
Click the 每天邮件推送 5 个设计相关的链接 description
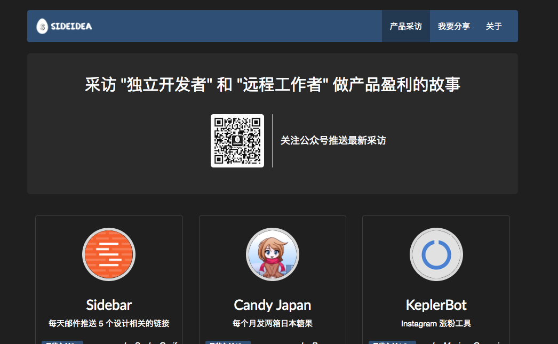pyautogui.click(x=109, y=323)
